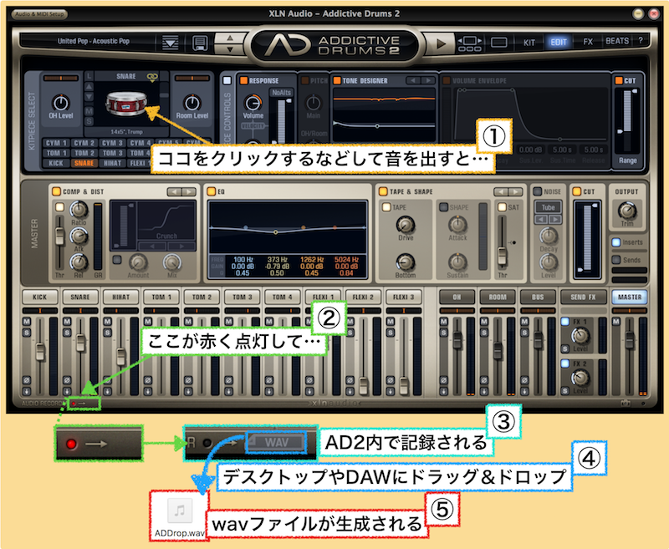Solo the KICK channel
The height and width of the screenshot is (549, 669).
click(x=27, y=333)
